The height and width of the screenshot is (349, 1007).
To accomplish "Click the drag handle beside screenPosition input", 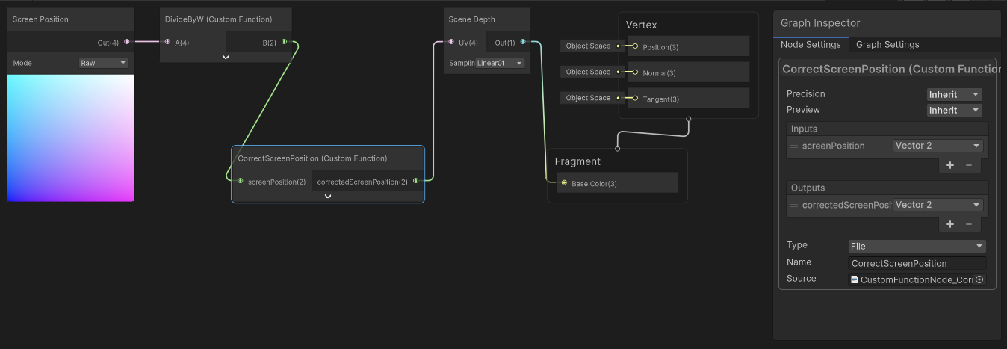I will click(x=795, y=146).
